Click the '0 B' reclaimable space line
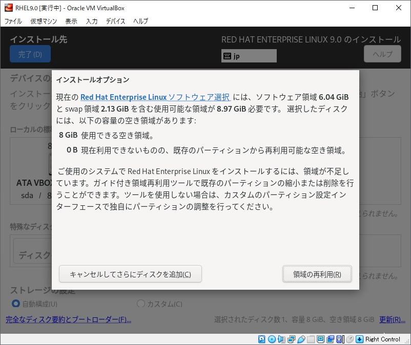Screen dimensions: 411x345 point(207,150)
